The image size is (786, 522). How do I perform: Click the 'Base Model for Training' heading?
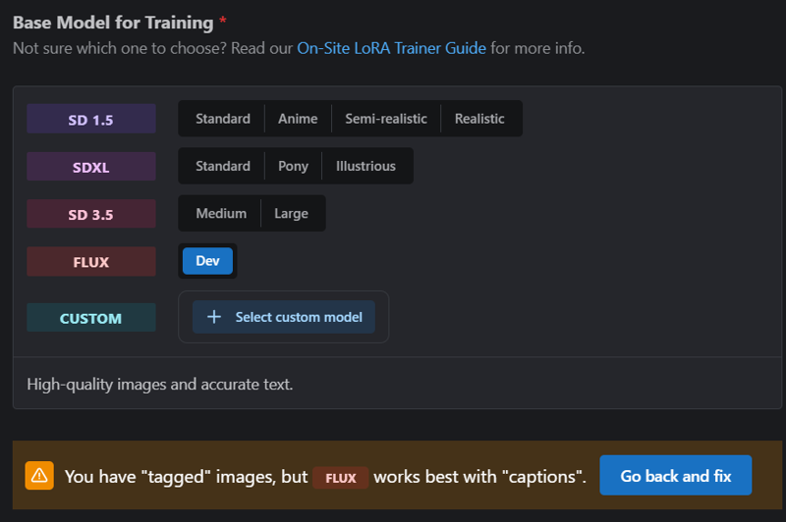pyautogui.click(x=113, y=23)
